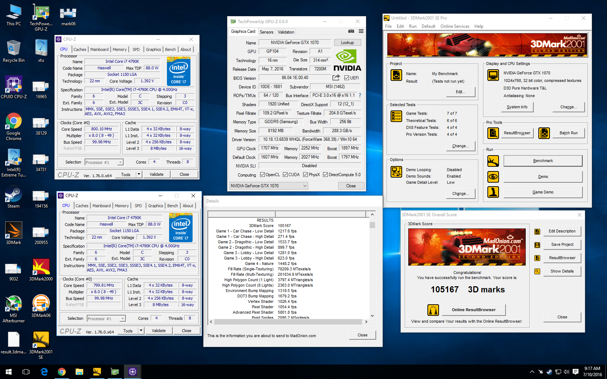Click the Options icon in 3DMark2001

(396, 172)
